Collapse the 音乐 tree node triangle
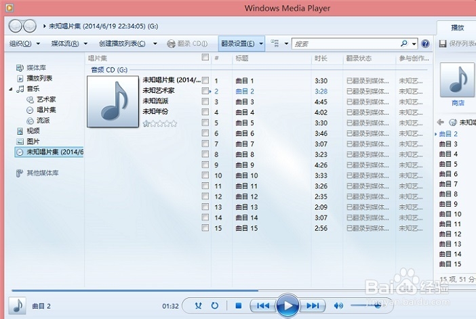This screenshot has width=476, height=319. coord(11,89)
